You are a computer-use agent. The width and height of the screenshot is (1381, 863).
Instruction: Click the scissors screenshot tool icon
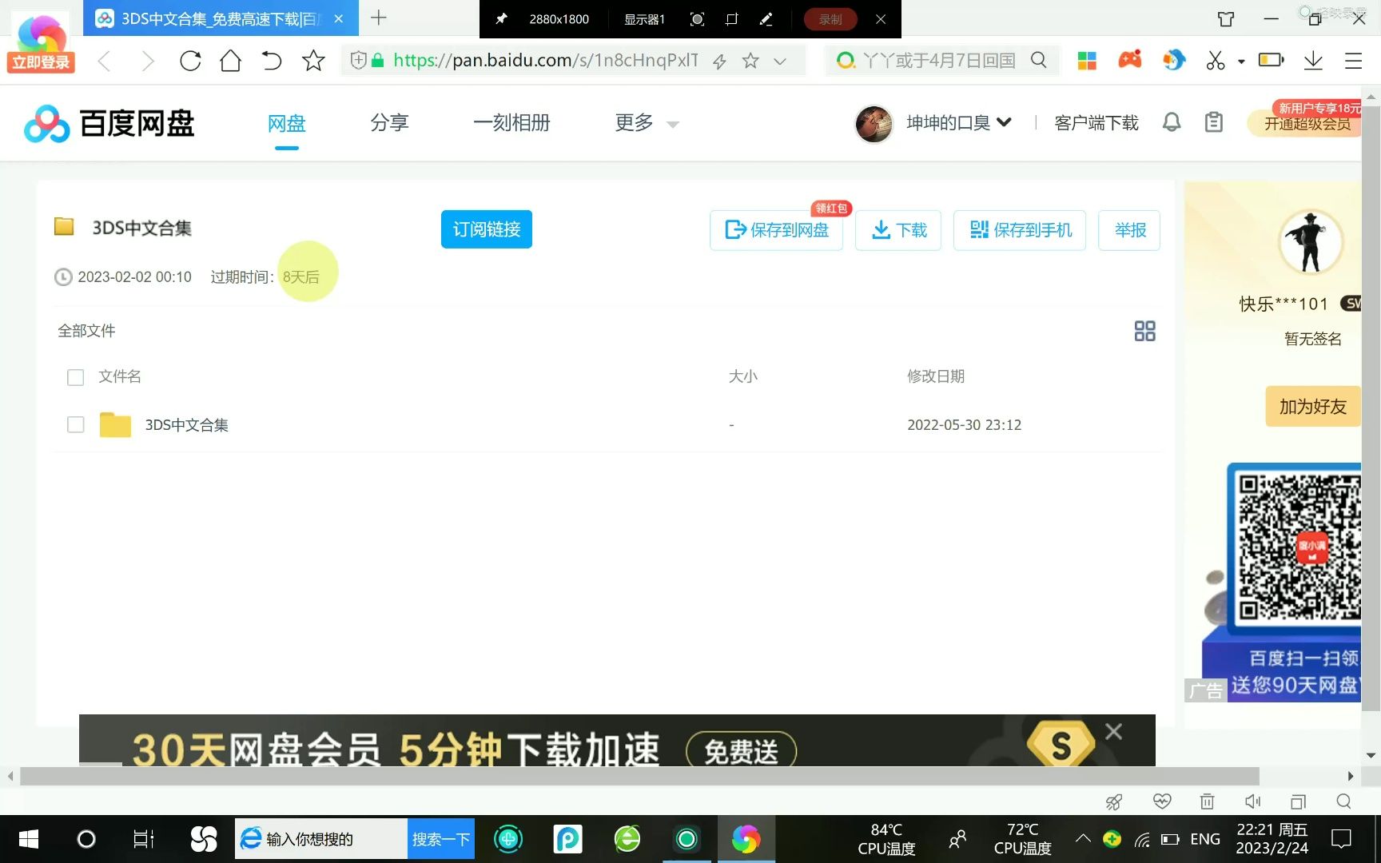click(1216, 60)
